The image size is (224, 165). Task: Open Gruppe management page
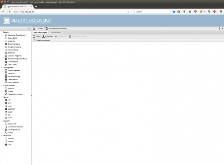(9, 91)
